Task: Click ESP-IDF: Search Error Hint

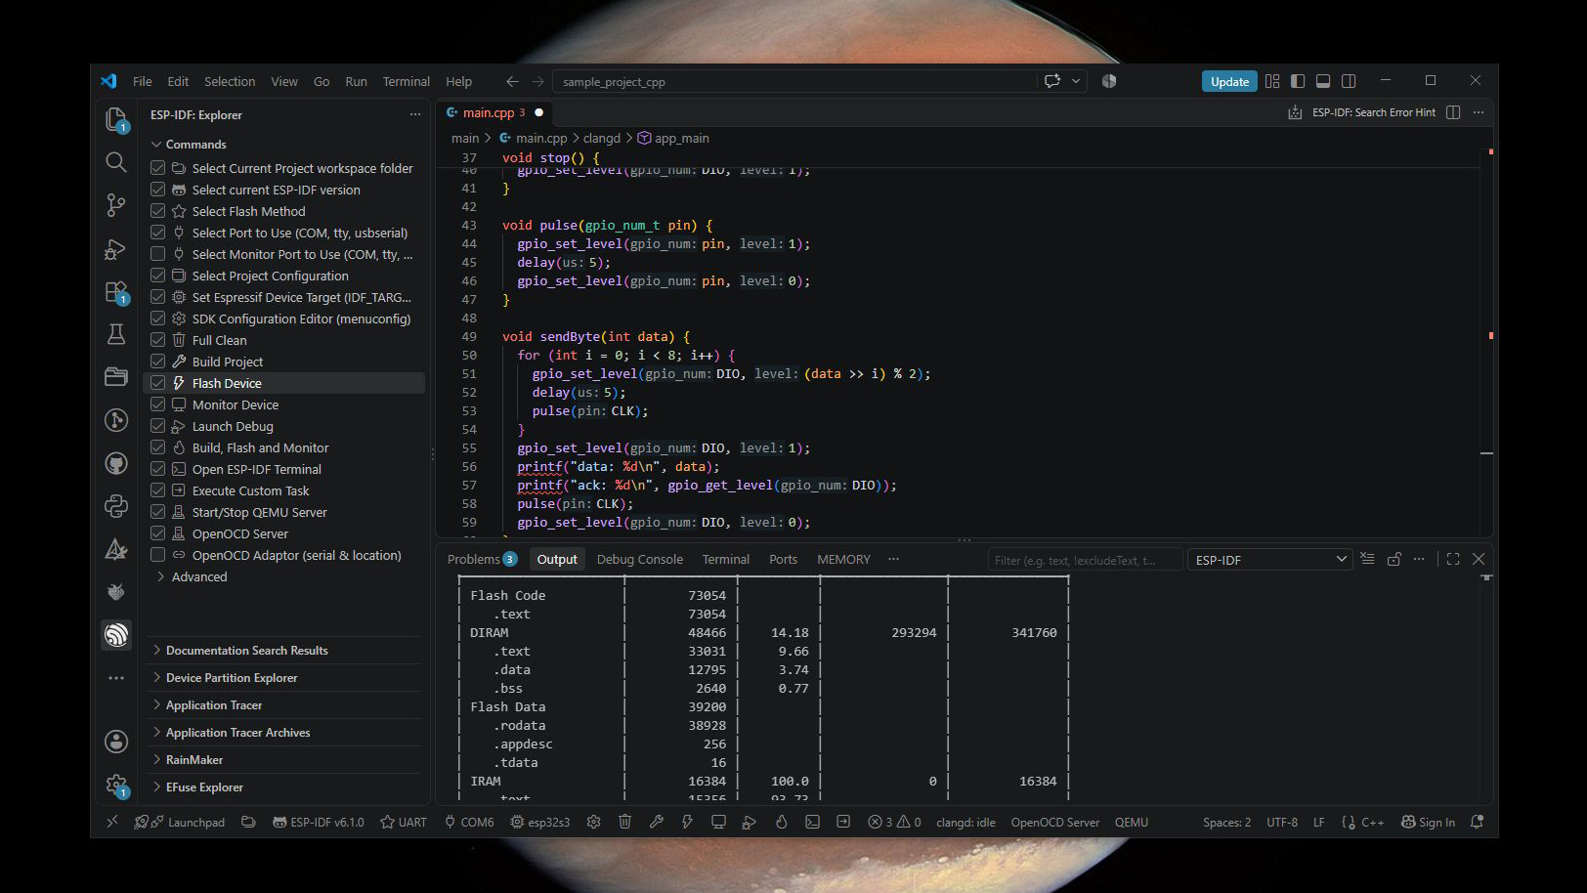Action: pyautogui.click(x=1373, y=112)
